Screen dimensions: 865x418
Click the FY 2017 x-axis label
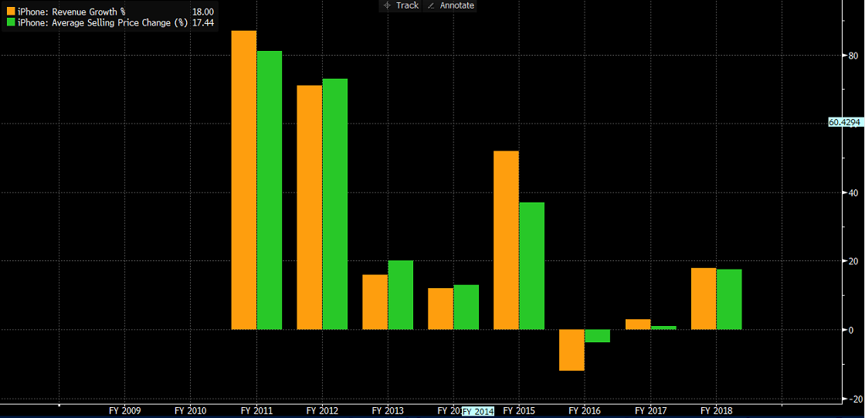tap(650, 411)
